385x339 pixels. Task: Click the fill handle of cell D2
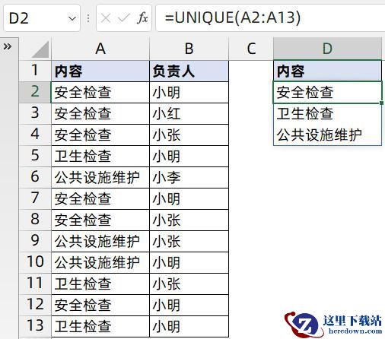pyautogui.click(x=381, y=103)
